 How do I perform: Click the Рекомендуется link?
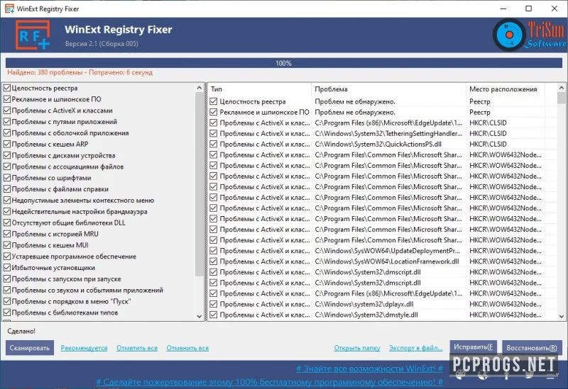click(84, 348)
